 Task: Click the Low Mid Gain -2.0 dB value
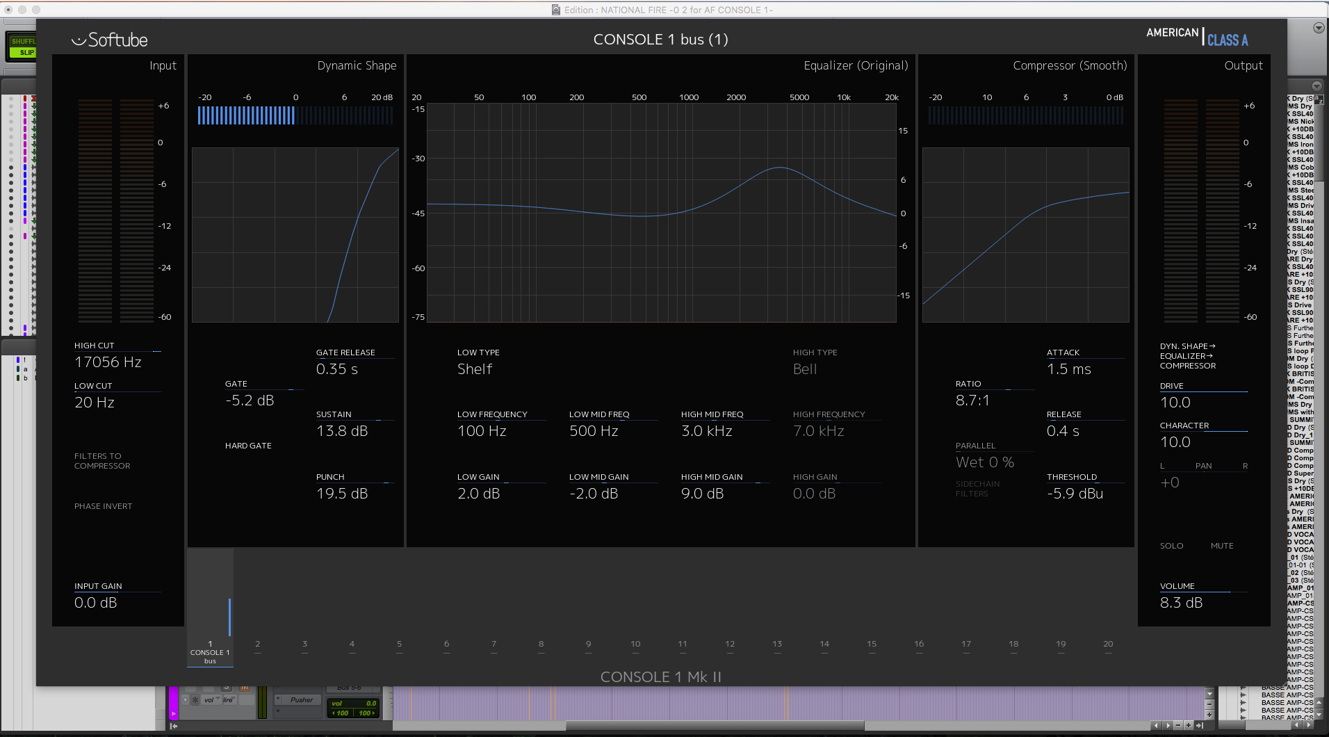[x=594, y=494]
